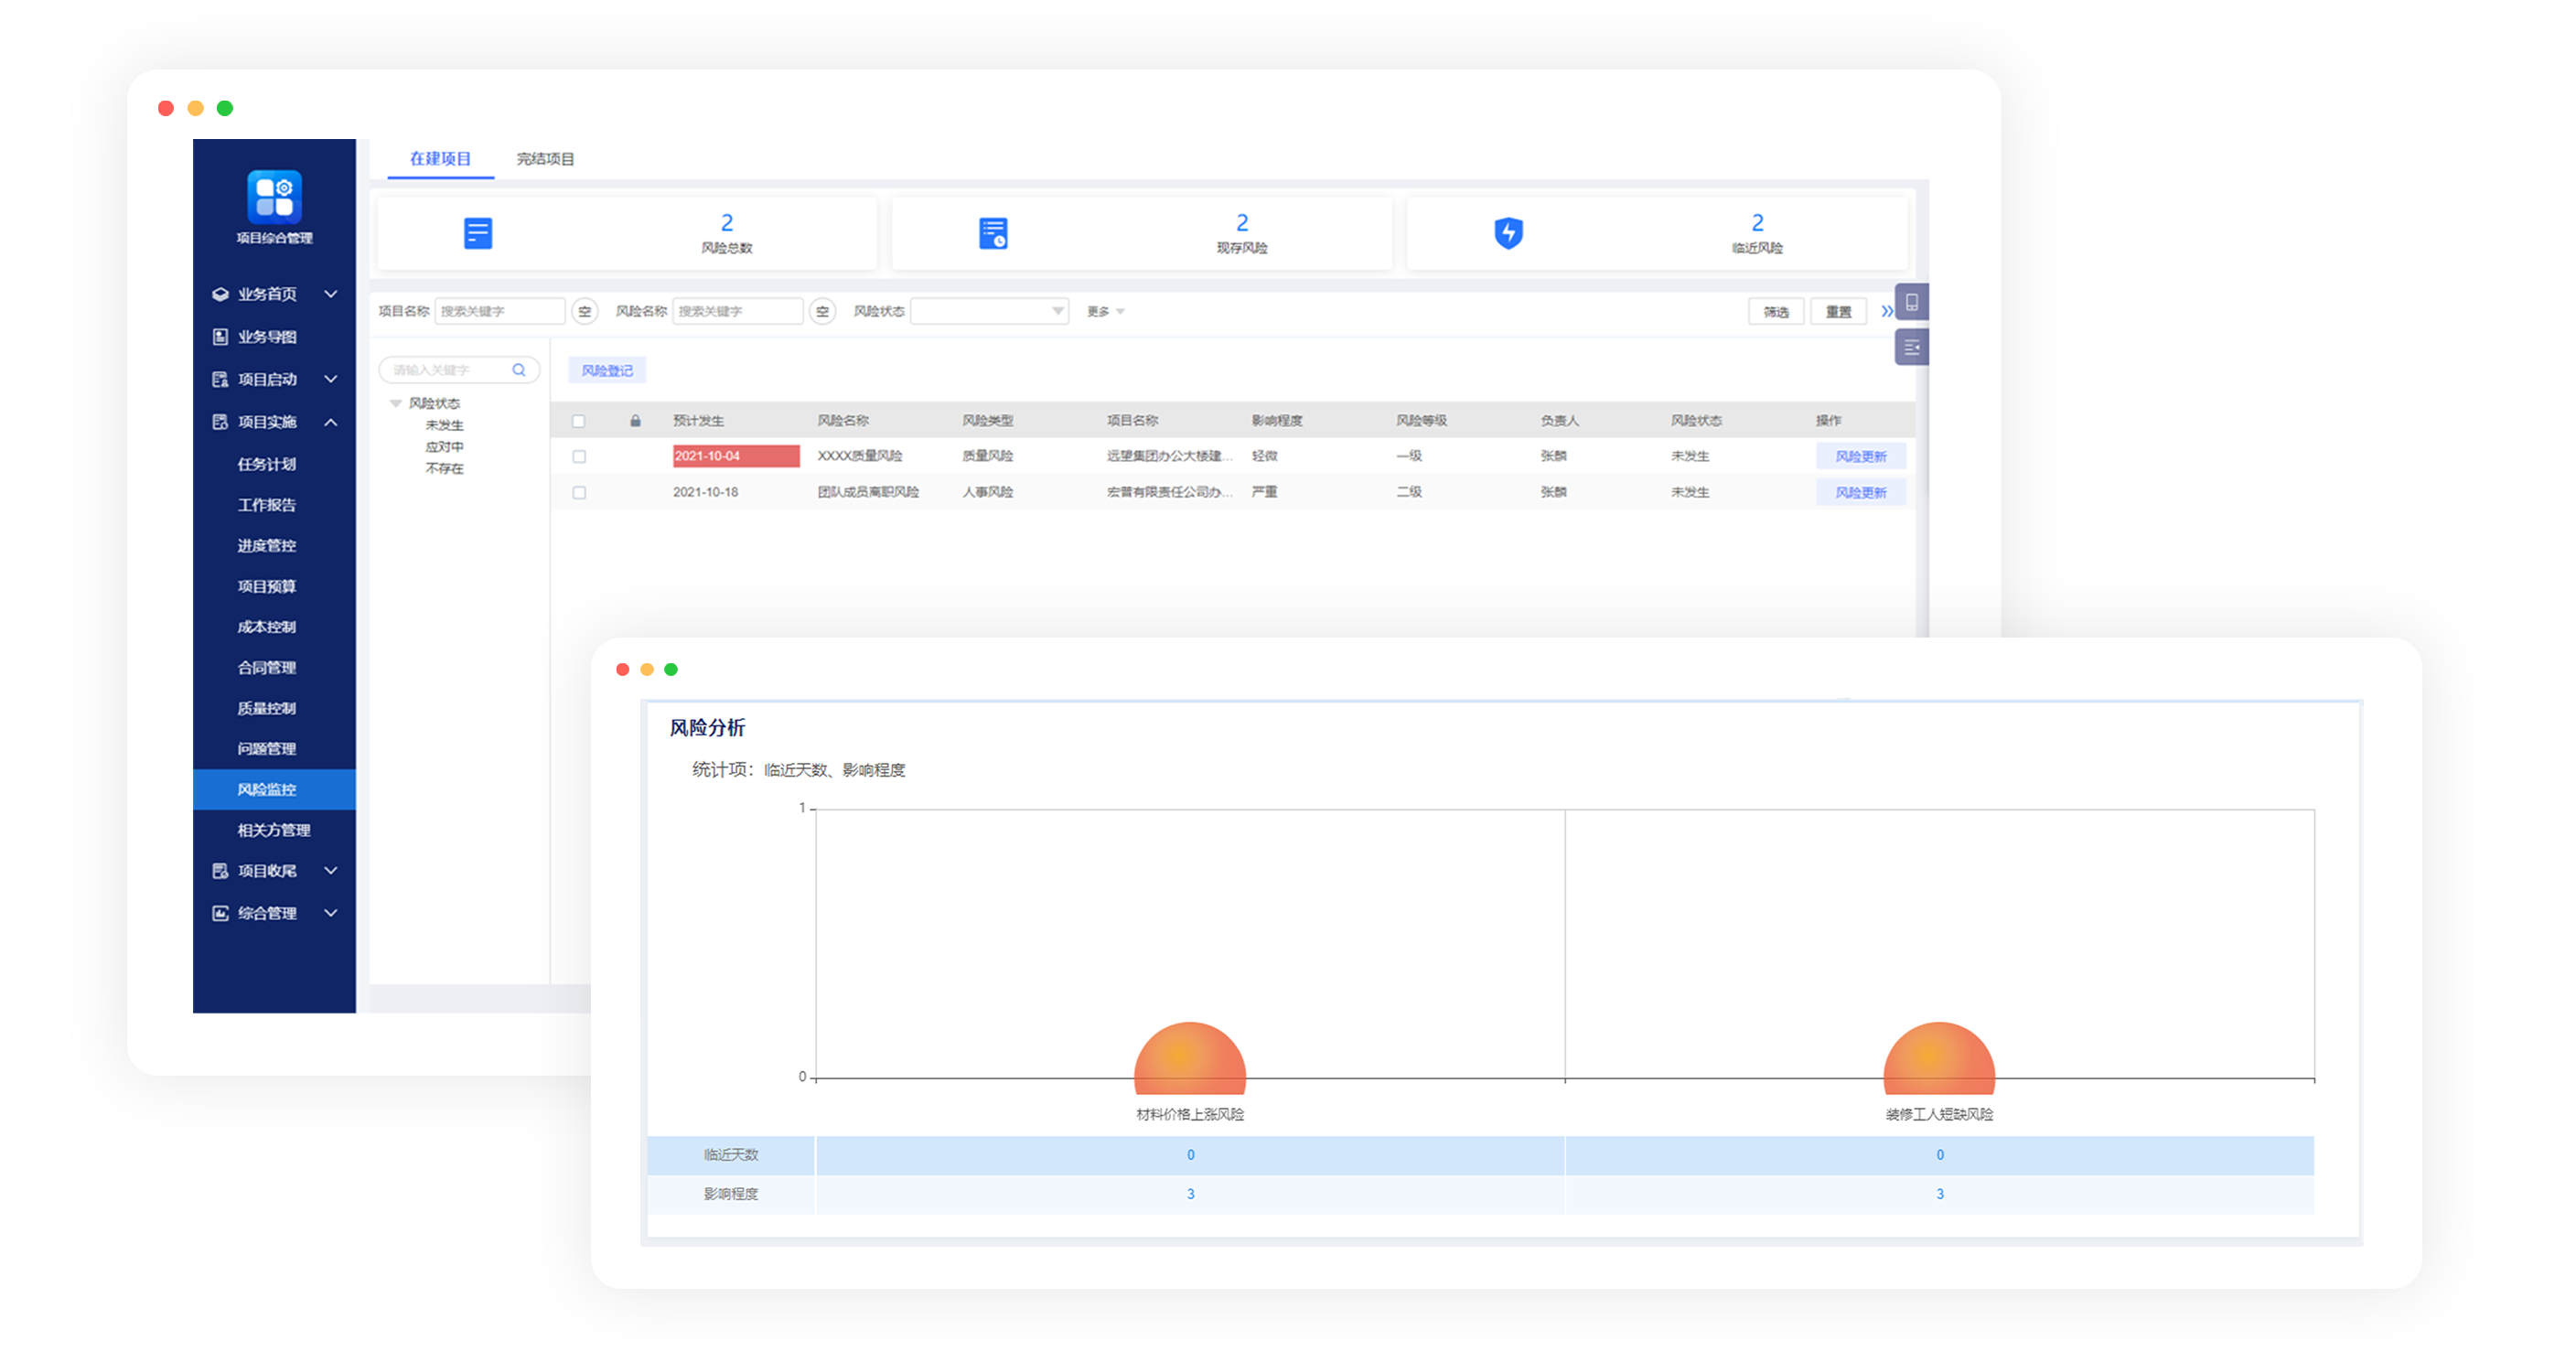Check the 团队成员离职风险 row checkbox

pyautogui.click(x=578, y=493)
